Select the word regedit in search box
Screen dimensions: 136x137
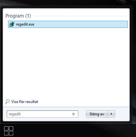(15, 114)
